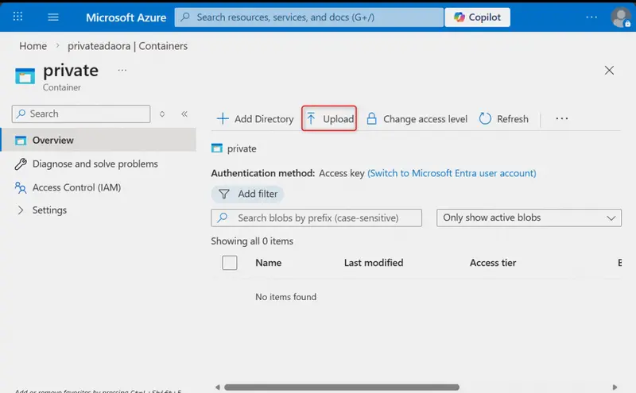Toggle the sidebar expand/collapse-all arrows

tap(162, 114)
